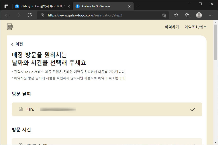Open the 예약하기 menu
Image resolution: width=218 pixels, height=145 pixels.
click(172, 27)
